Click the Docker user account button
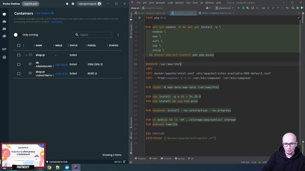Image resolution: width=305 pixels, height=171 pixels. tap(89, 4)
